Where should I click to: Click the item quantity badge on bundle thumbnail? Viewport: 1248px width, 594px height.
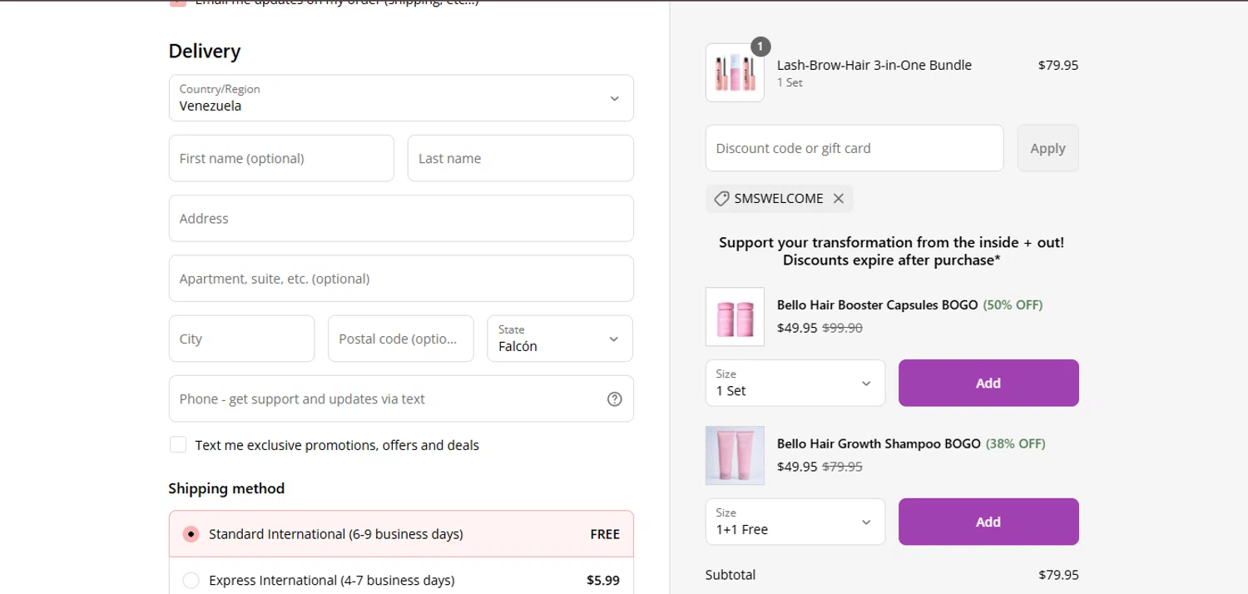coord(760,47)
